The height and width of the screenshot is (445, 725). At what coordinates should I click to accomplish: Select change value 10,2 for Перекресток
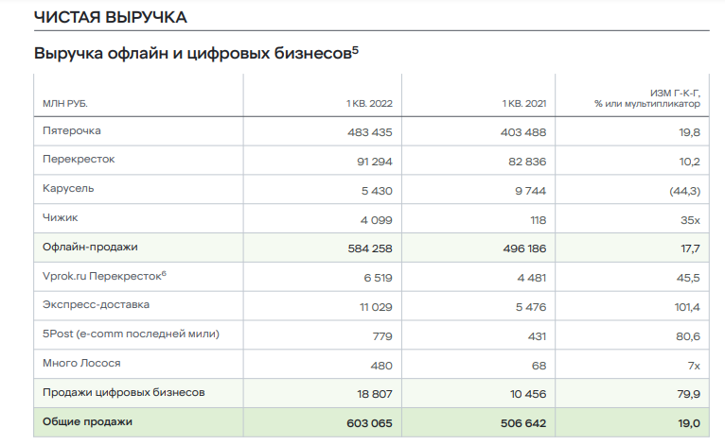coord(689,162)
